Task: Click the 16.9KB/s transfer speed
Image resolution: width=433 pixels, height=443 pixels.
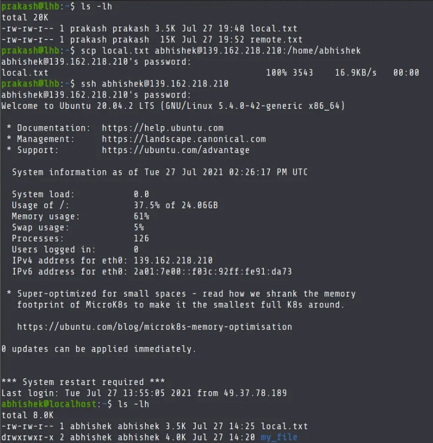Action: coord(356,73)
